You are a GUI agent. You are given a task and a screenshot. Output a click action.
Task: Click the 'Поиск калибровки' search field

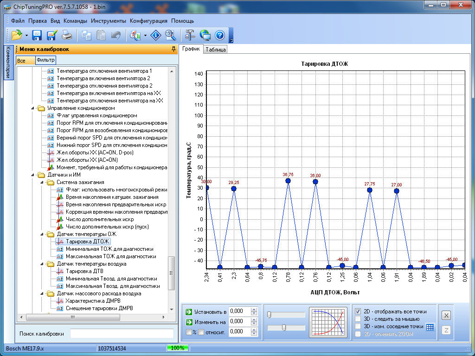tap(122, 334)
